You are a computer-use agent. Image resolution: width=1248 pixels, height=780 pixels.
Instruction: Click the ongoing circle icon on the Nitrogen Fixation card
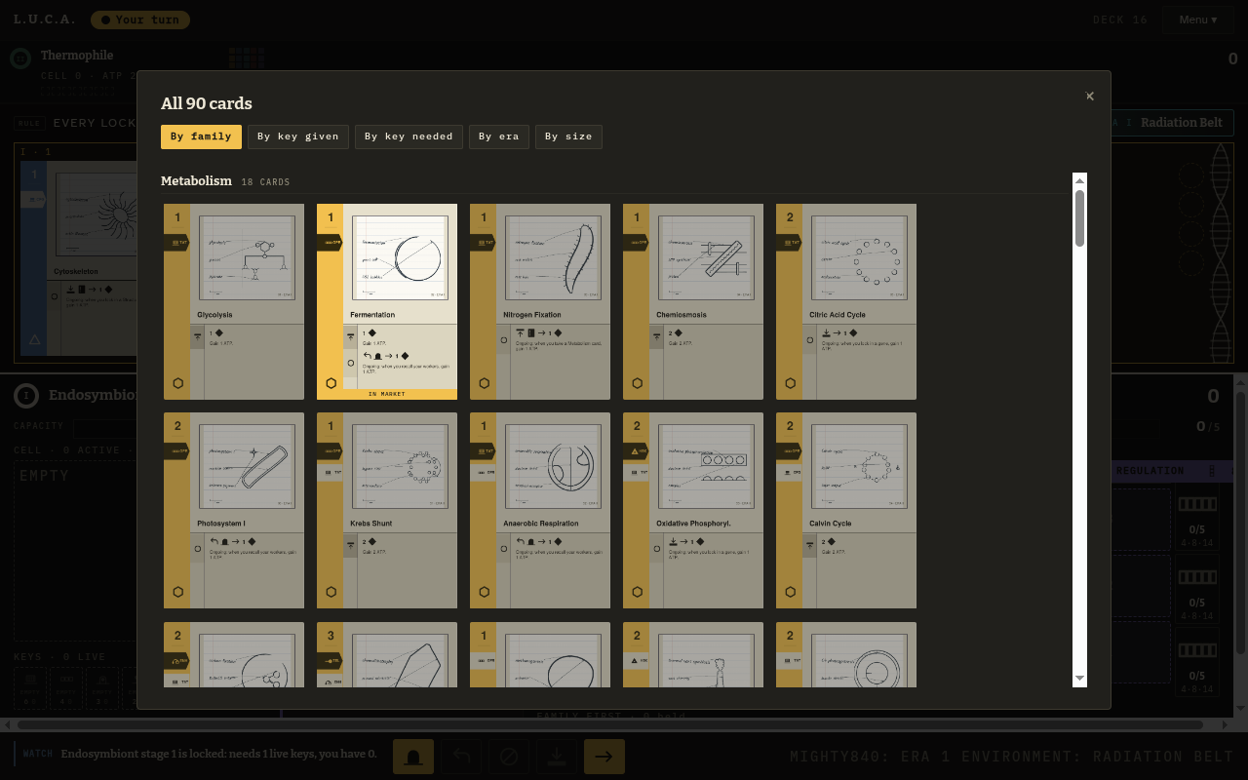pos(504,340)
